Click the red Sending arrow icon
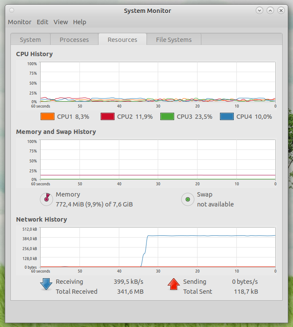 coord(174,284)
